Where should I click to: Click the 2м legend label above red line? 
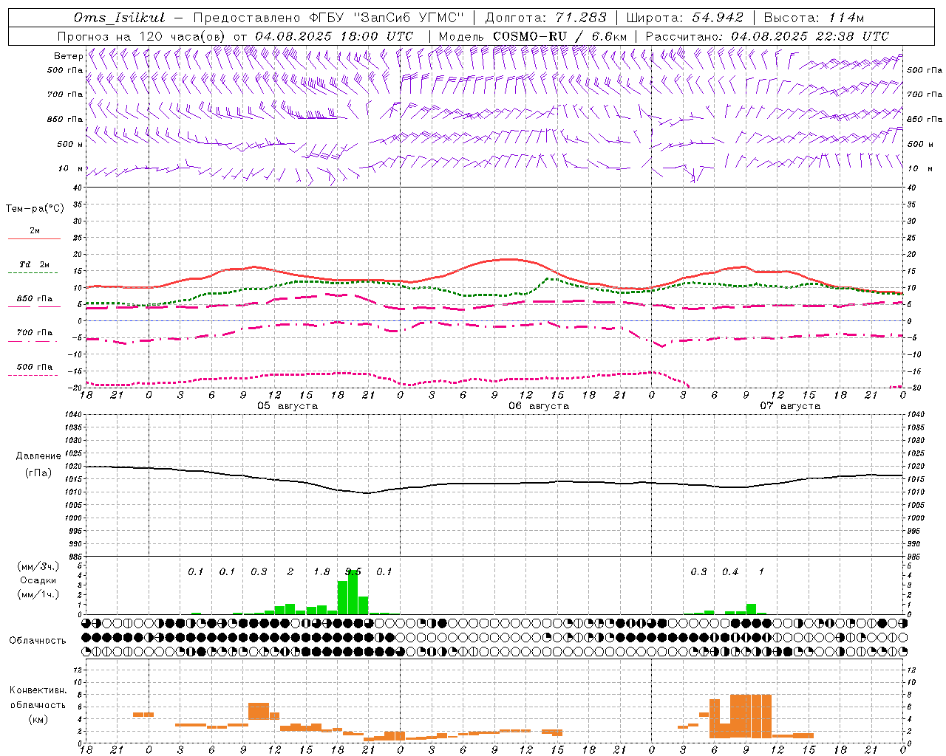click(x=34, y=230)
